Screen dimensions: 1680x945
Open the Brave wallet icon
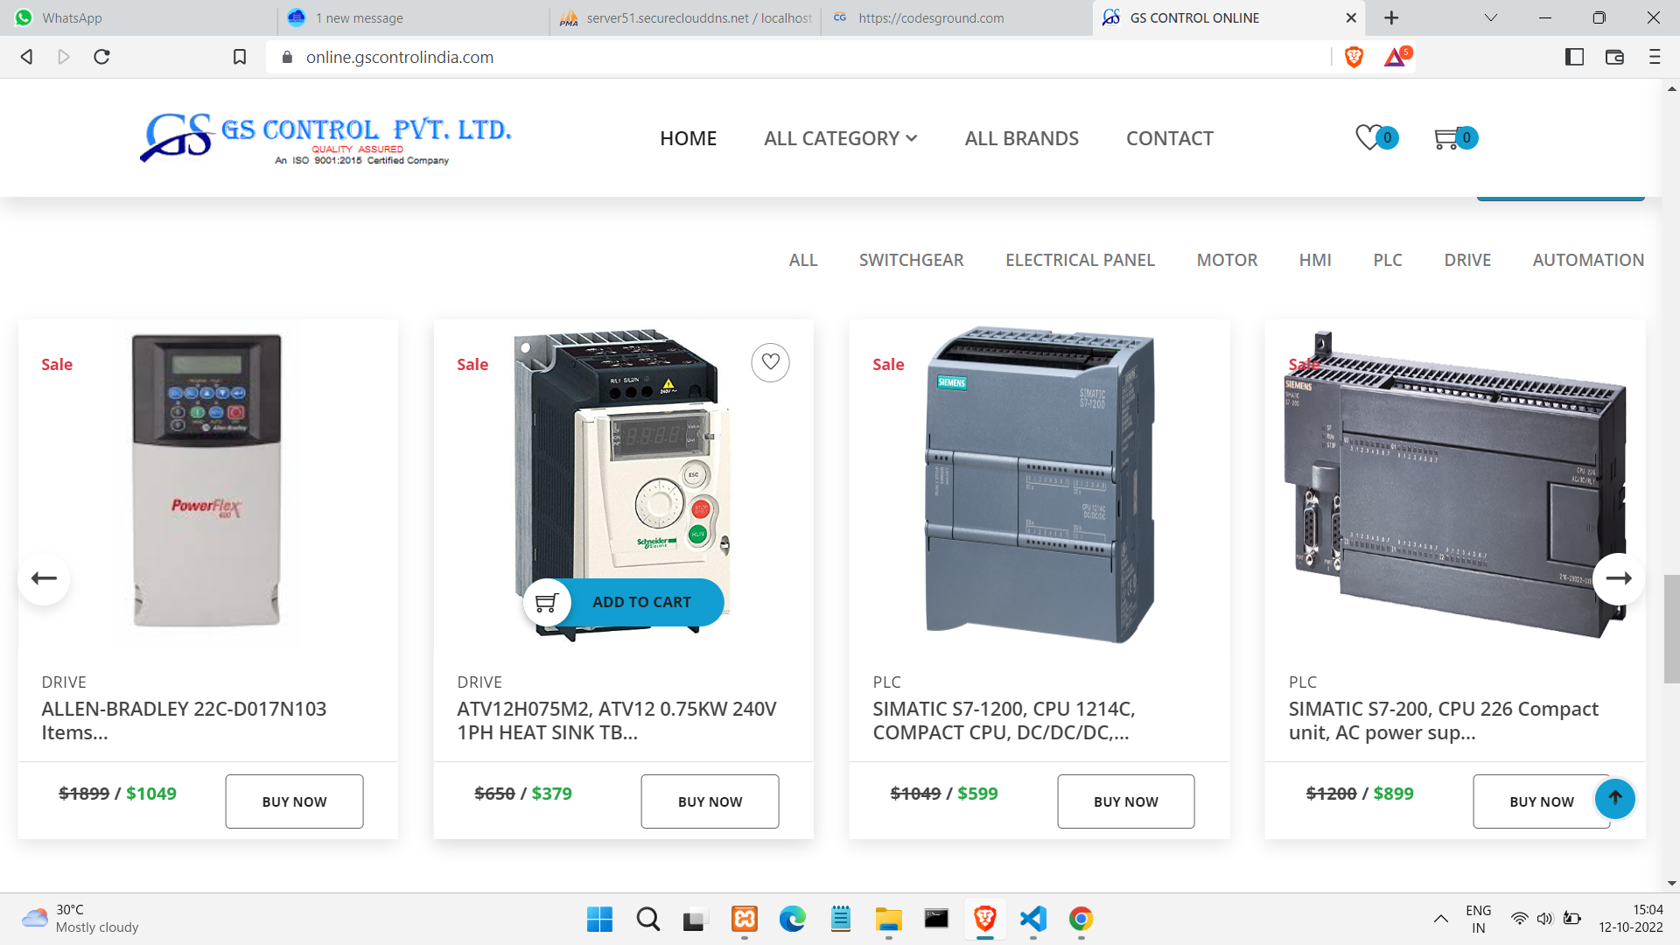[x=1614, y=57]
